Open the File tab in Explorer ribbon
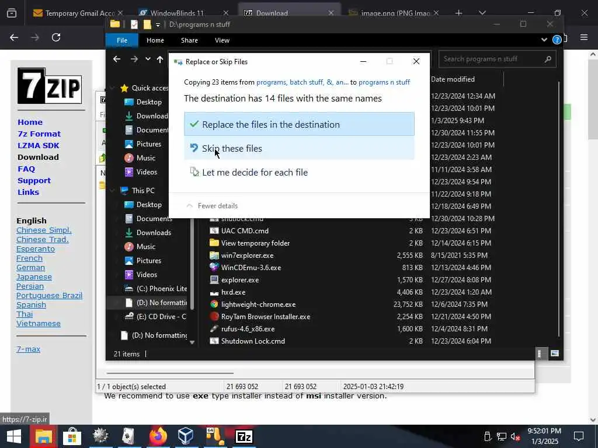 click(122, 40)
